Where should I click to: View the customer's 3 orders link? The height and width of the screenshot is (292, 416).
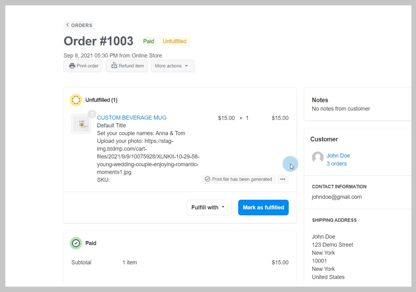point(336,164)
